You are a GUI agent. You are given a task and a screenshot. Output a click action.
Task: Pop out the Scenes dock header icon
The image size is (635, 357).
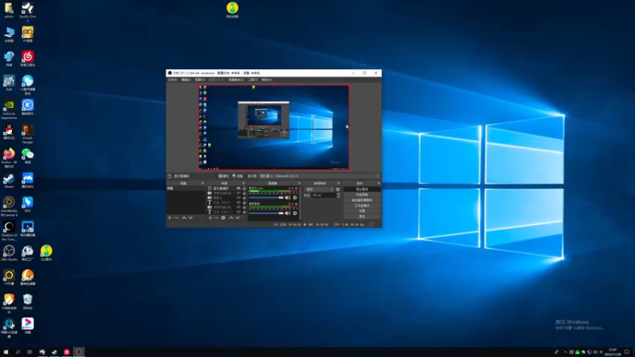point(203,183)
